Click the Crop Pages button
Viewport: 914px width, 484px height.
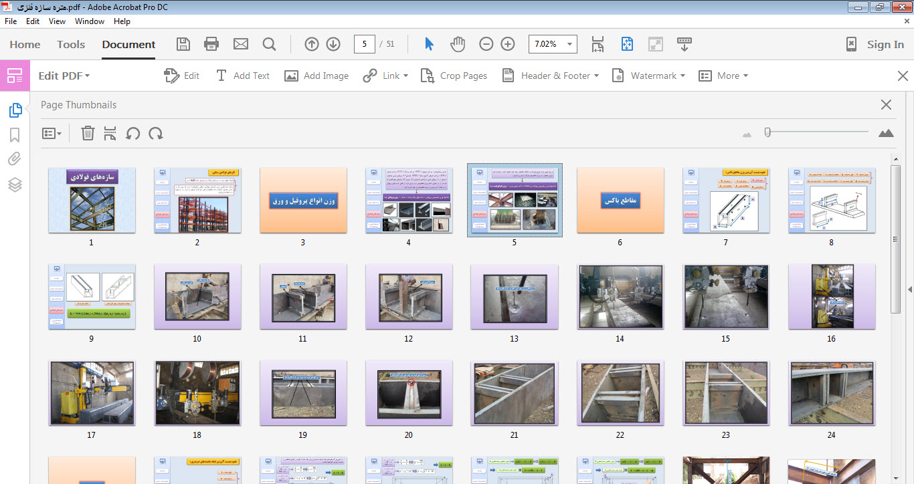(x=454, y=76)
